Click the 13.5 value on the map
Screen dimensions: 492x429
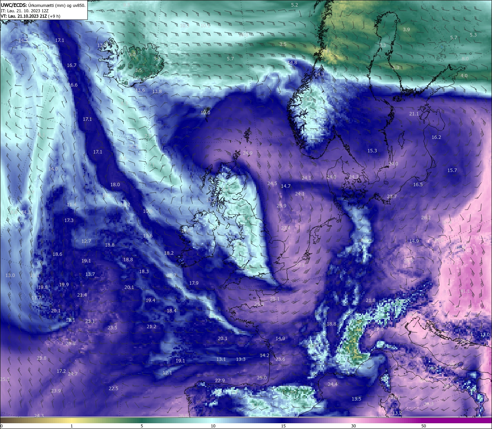pos(357,399)
